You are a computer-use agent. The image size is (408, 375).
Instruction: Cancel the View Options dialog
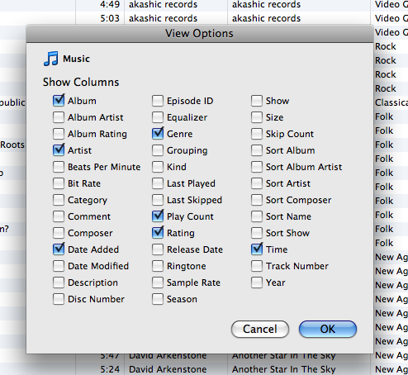click(260, 329)
